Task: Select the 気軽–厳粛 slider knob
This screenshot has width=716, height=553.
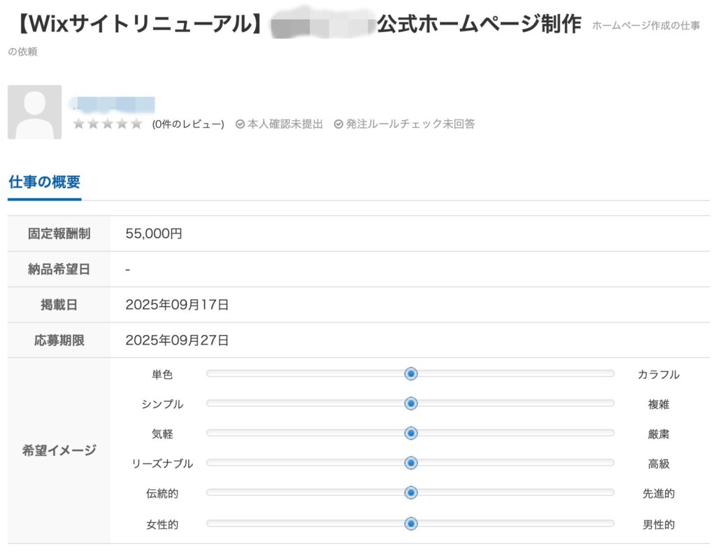Action: pos(411,433)
